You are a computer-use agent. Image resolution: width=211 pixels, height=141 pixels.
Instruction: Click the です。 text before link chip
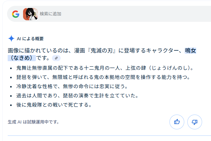tap(43, 58)
